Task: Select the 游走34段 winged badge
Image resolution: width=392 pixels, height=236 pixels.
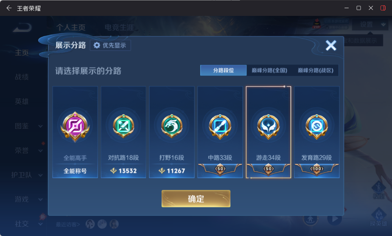Action: pos(268,127)
